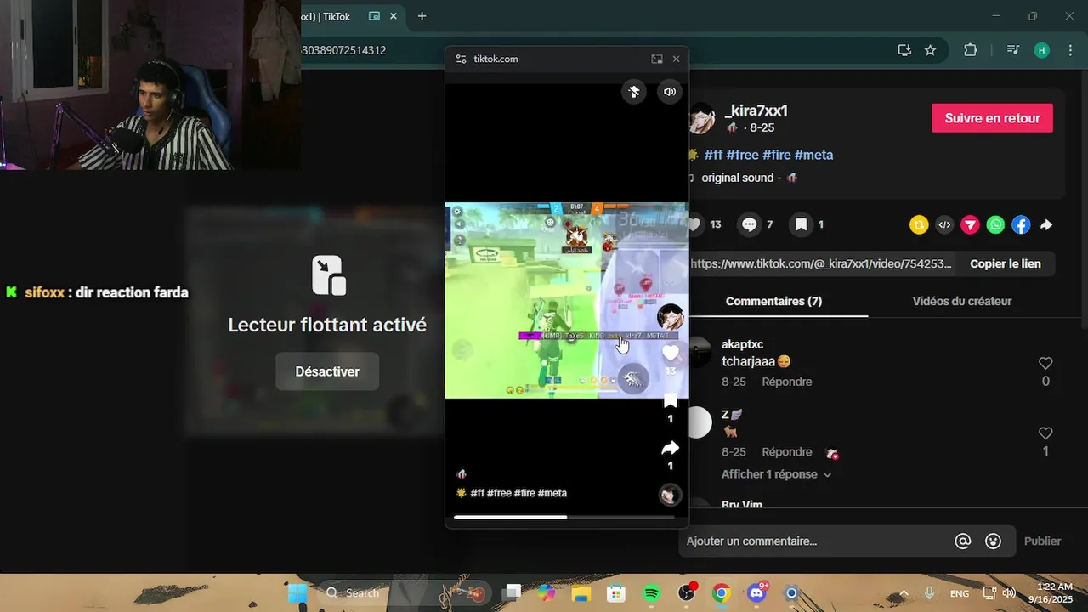Like the video with 13 likes
Screen dimensions: 1088x612
695,224
